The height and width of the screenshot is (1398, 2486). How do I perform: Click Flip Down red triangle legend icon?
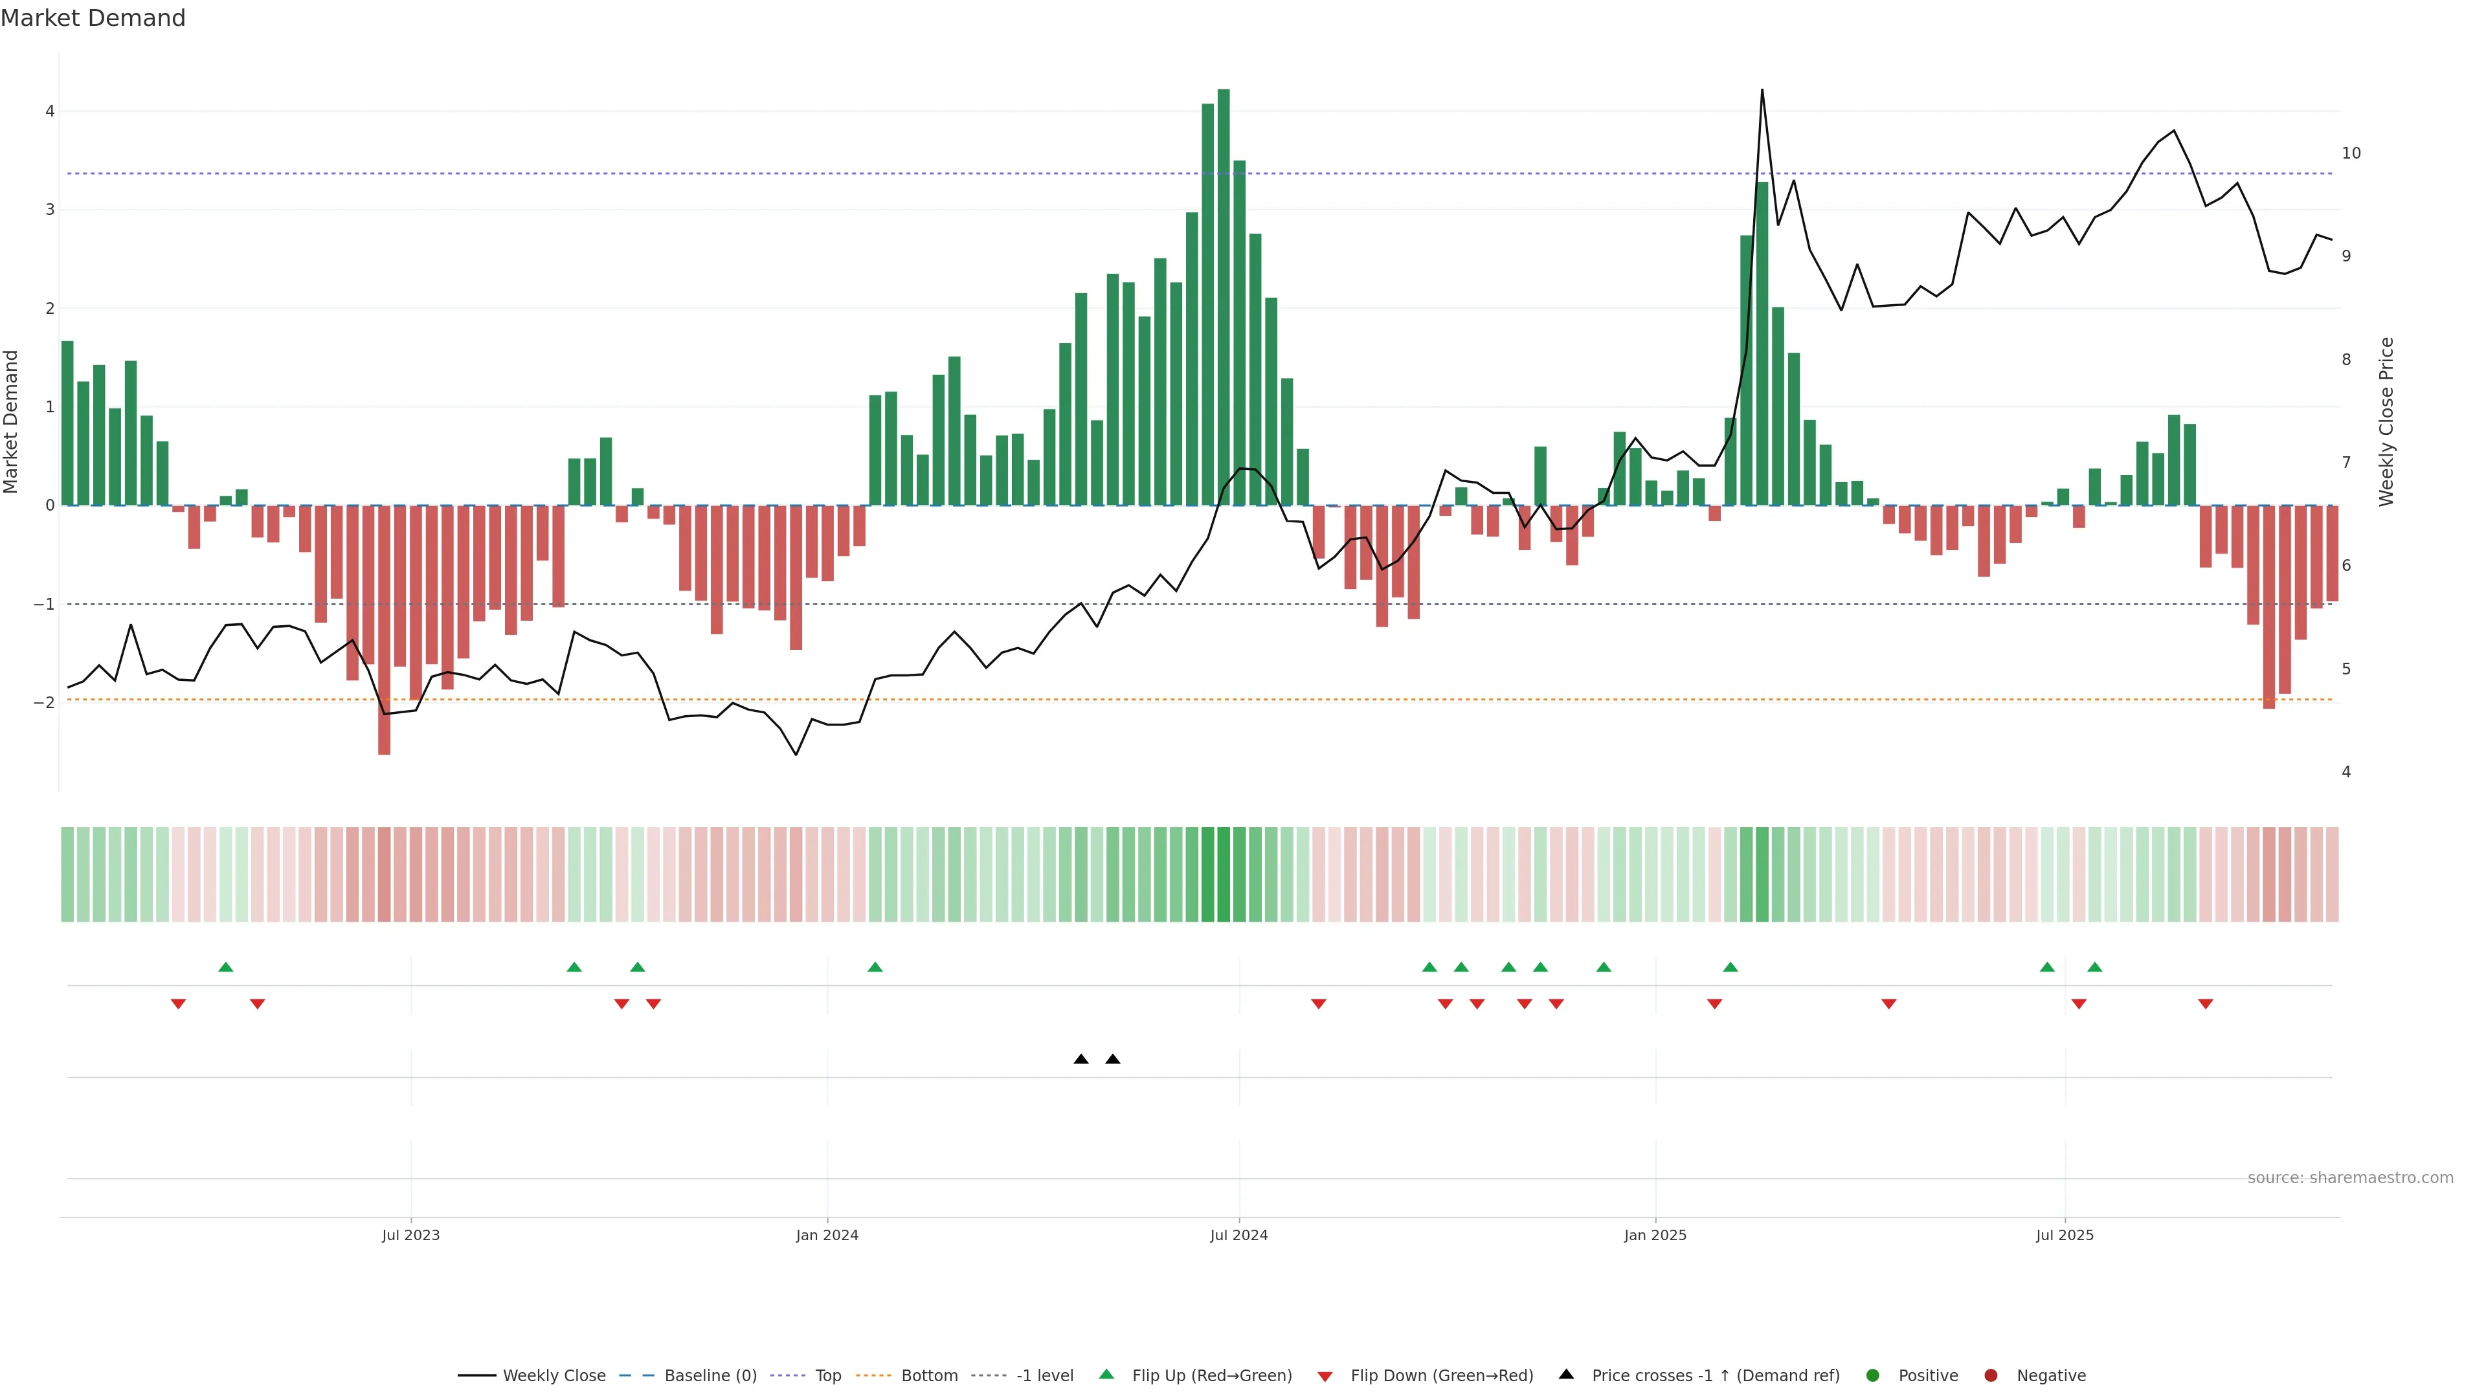pos(1325,1377)
